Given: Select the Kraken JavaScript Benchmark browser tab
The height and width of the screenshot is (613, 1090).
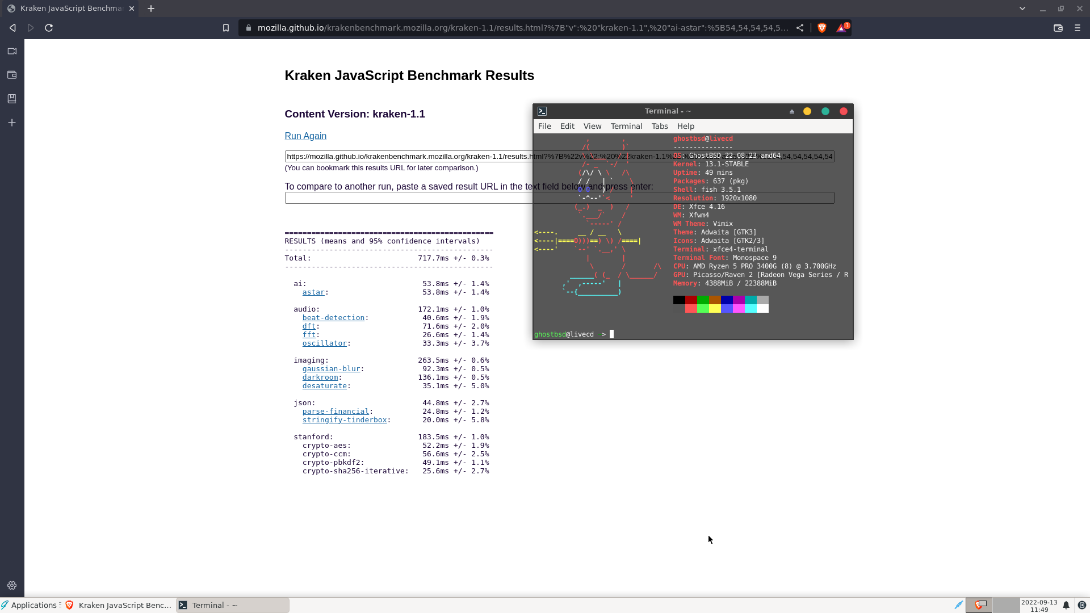Looking at the screenshot, I should click(x=72, y=9).
